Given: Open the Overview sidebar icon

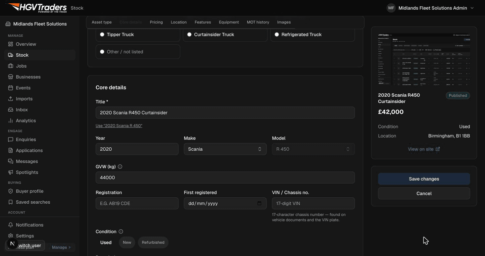Looking at the screenshot, I should tap(11, 44).
